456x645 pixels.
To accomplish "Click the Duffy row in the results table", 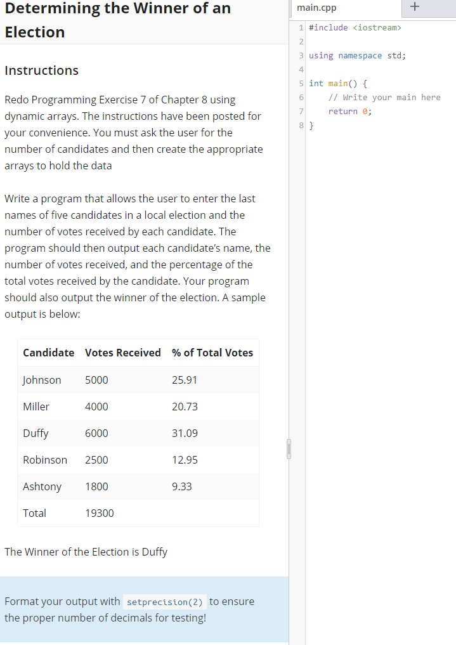I will [x=36, y=433].
